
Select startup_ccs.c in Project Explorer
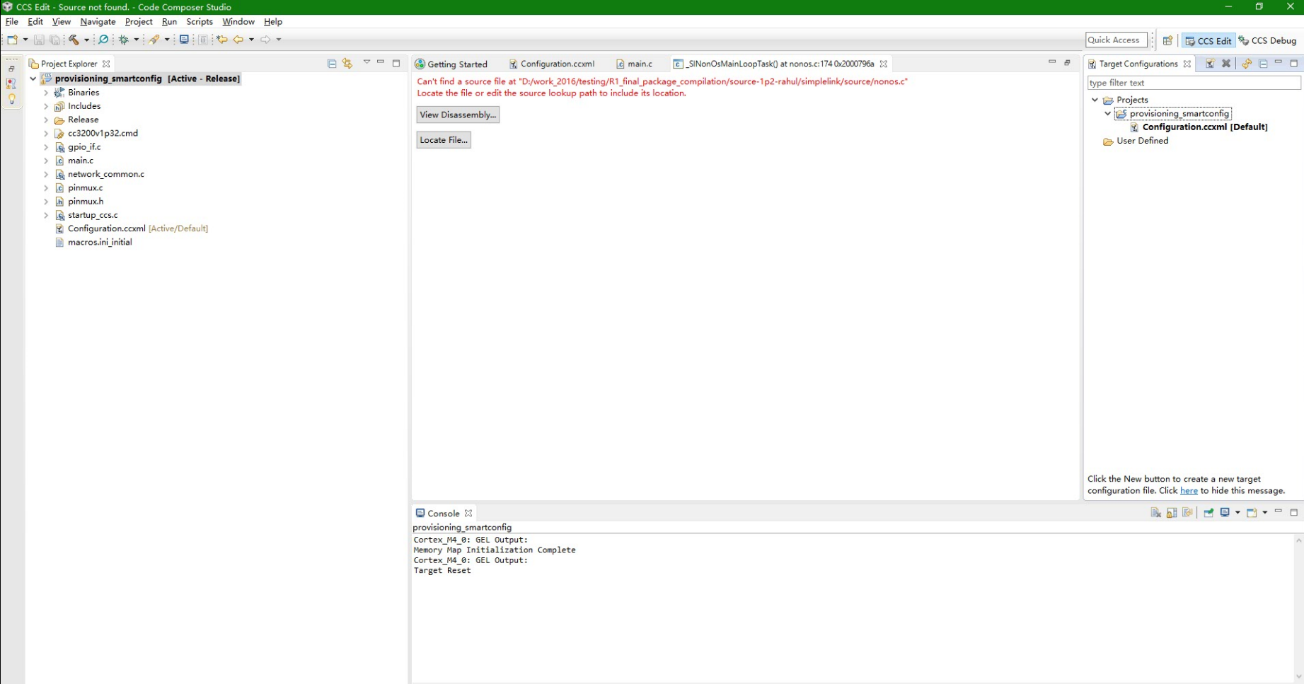[x=93, y=215]
